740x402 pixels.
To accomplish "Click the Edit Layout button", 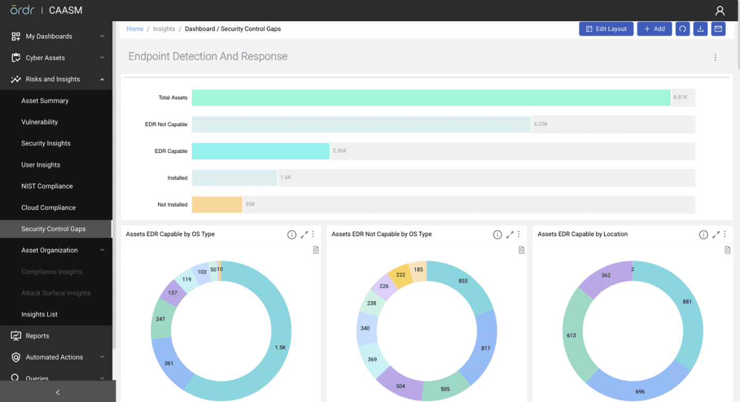I will pyautogui.click(x=606, y=29).
